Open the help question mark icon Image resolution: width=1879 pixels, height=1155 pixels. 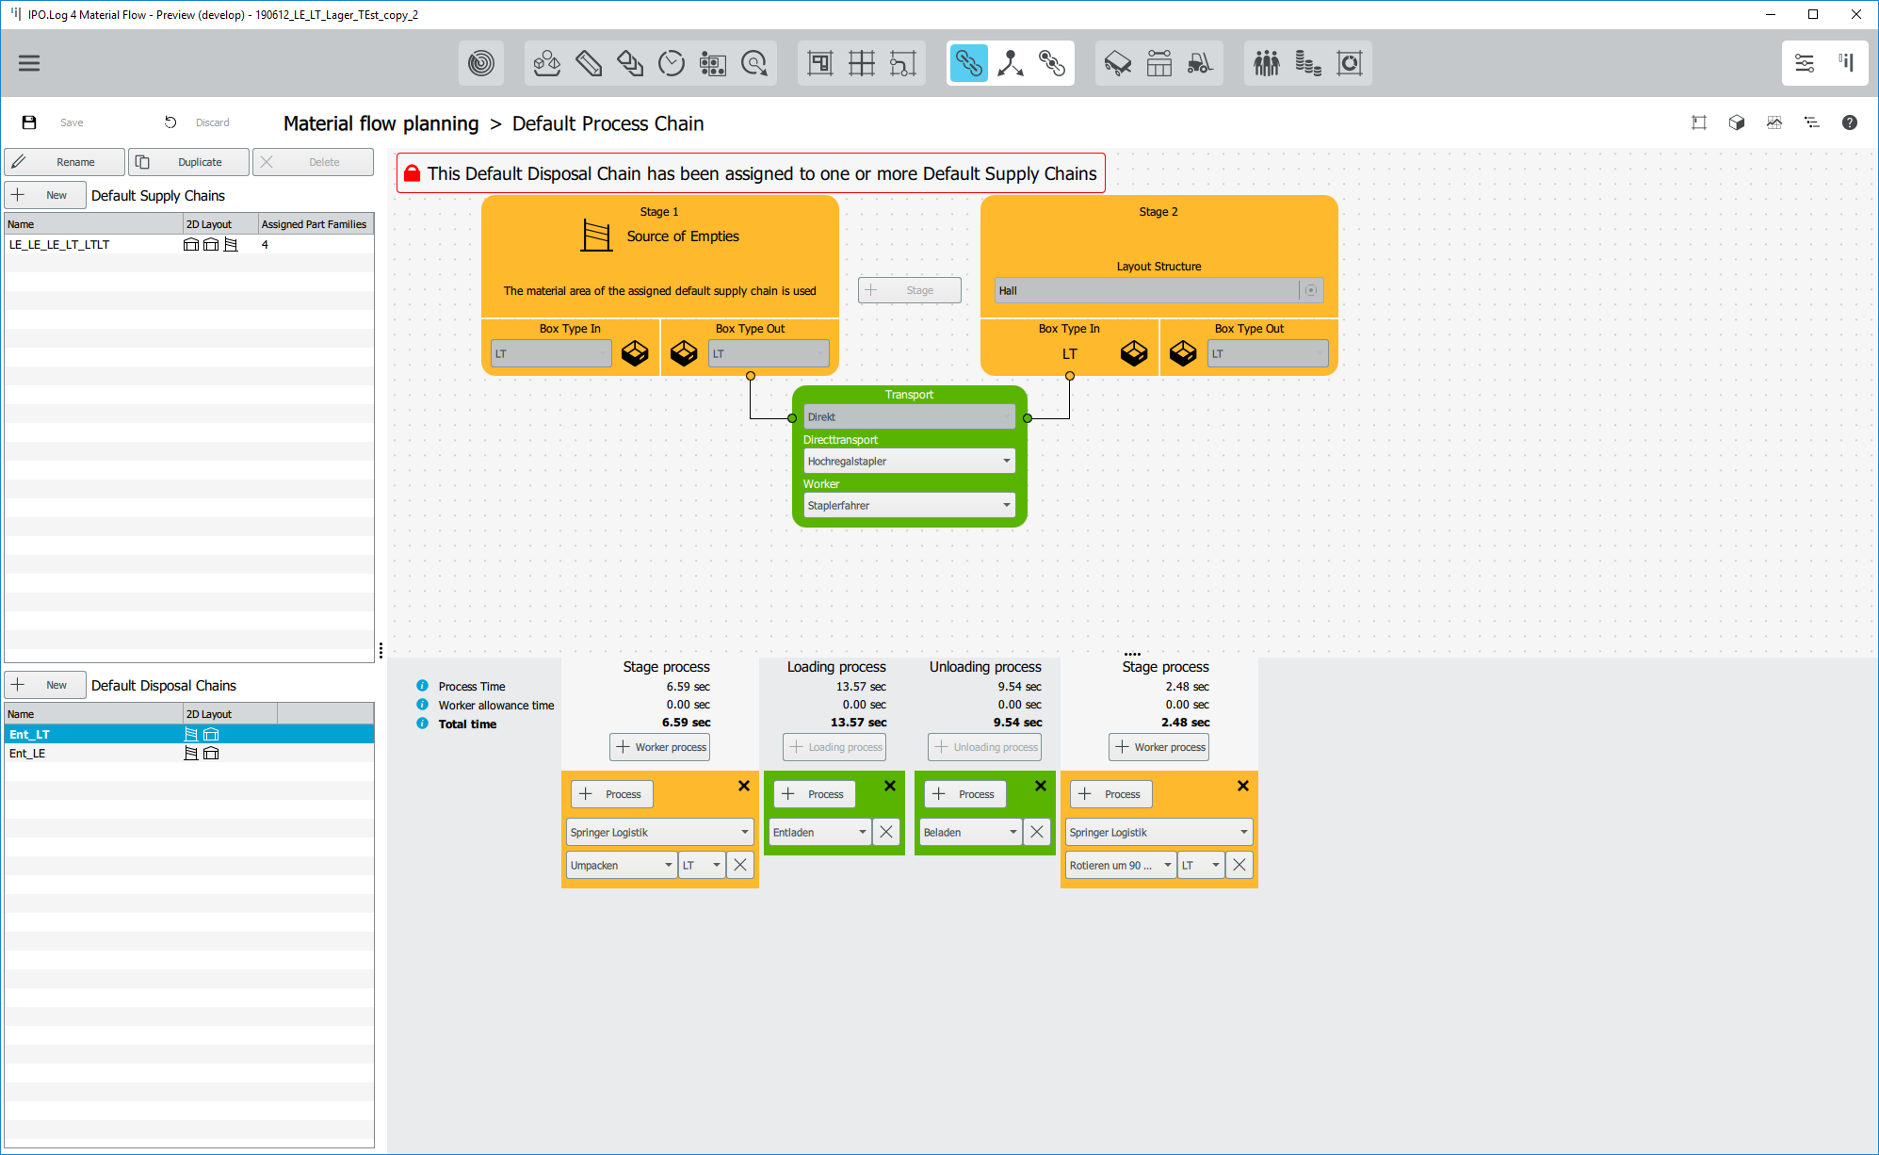click(x=1849, y=122)
